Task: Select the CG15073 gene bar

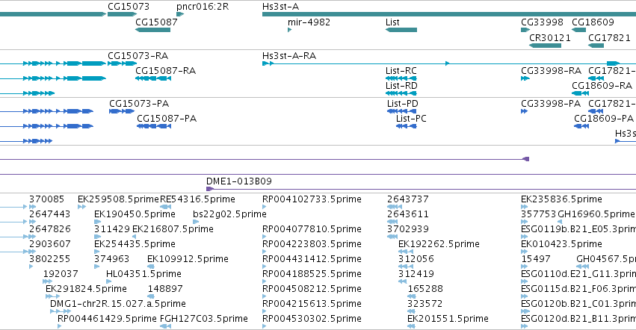Action: (x=122, y=14)
